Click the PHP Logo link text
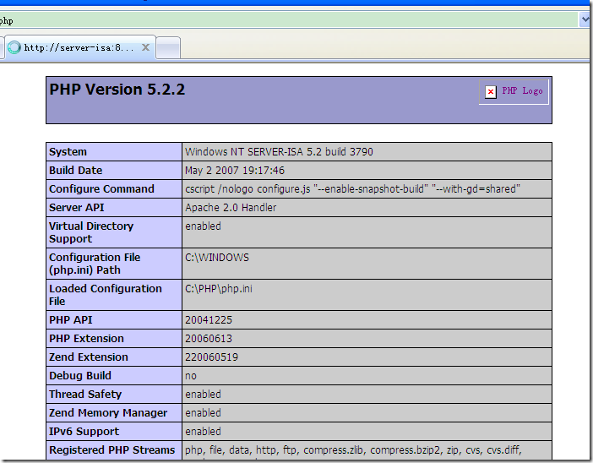This screenshot has height=463, width=593. tap(522, 91)
